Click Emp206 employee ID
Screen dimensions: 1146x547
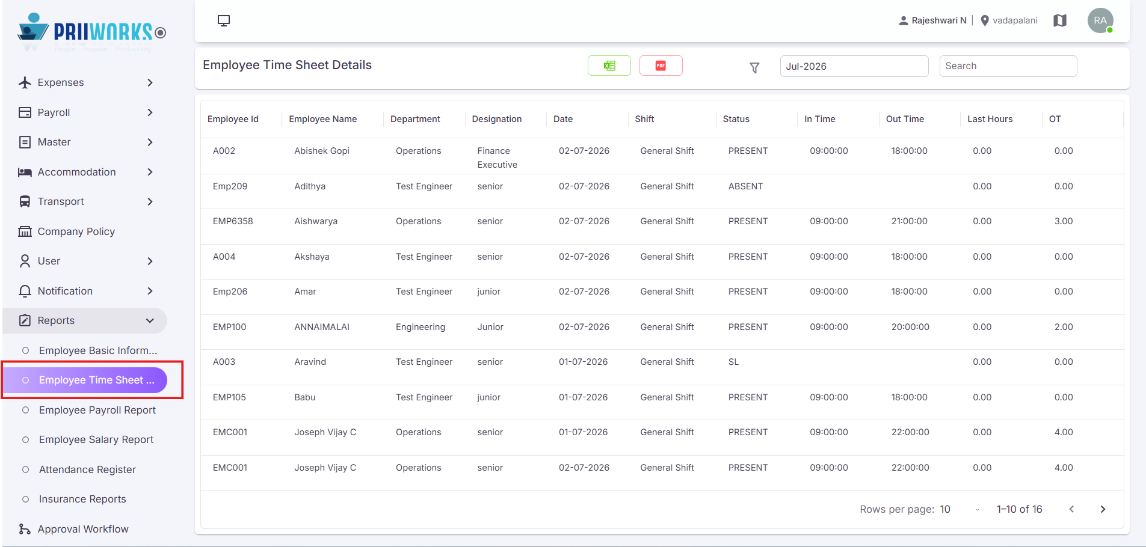coord(230,292)
